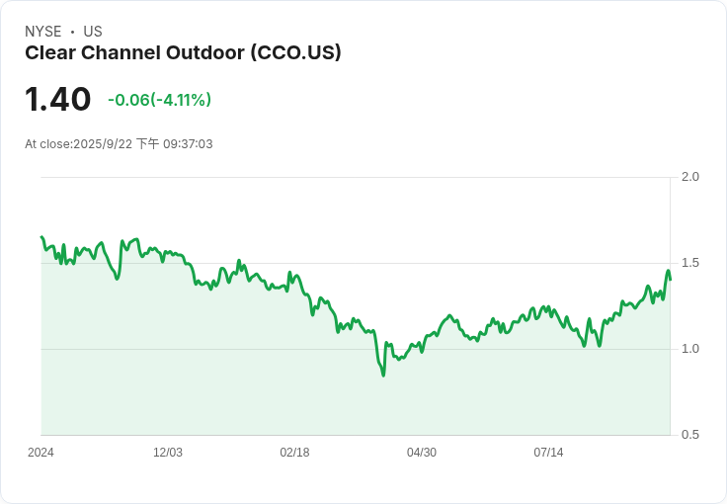The image size is (727, 504).
Task: Click the green shaded area under the line
Action: (353, 398)
